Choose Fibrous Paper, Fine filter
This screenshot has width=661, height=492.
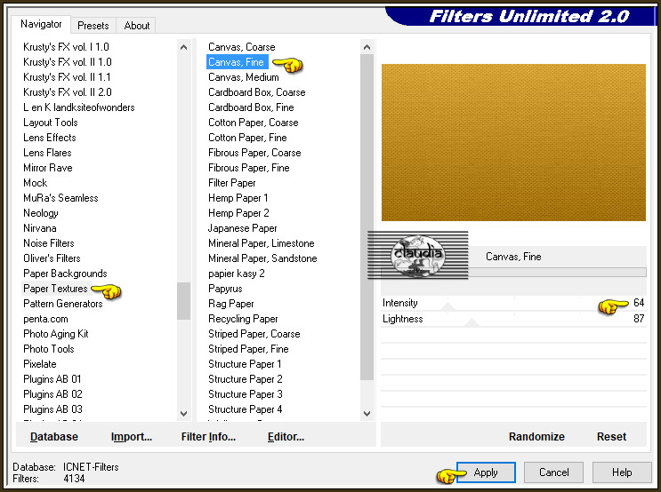click(x=249, y=168)
